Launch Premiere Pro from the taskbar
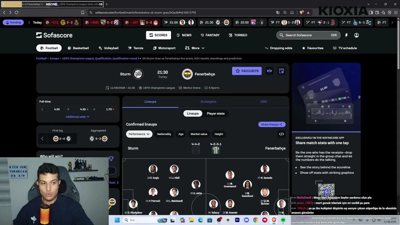The image size is (400, 225). (x=237, y=220)
